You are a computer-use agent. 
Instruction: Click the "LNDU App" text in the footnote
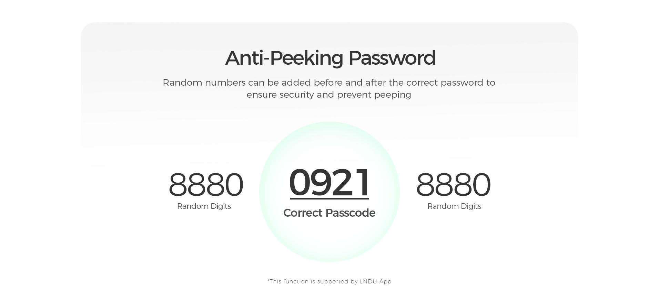[375, 281]
